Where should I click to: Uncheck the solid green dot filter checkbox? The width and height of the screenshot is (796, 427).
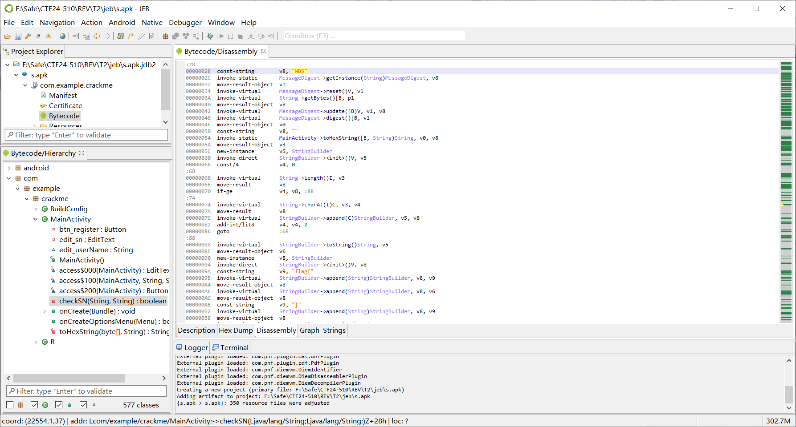[x=59, y=405]
